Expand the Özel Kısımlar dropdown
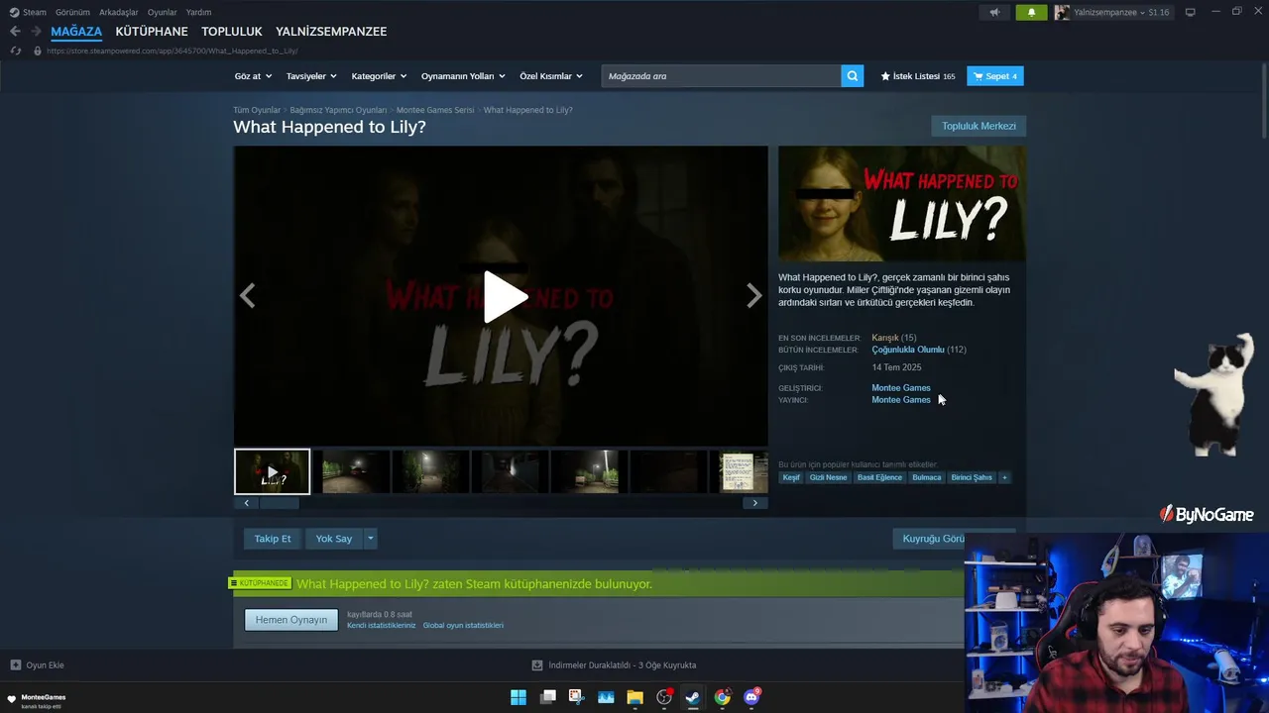This screenshot has height=713, width=1269. point(551,76)
